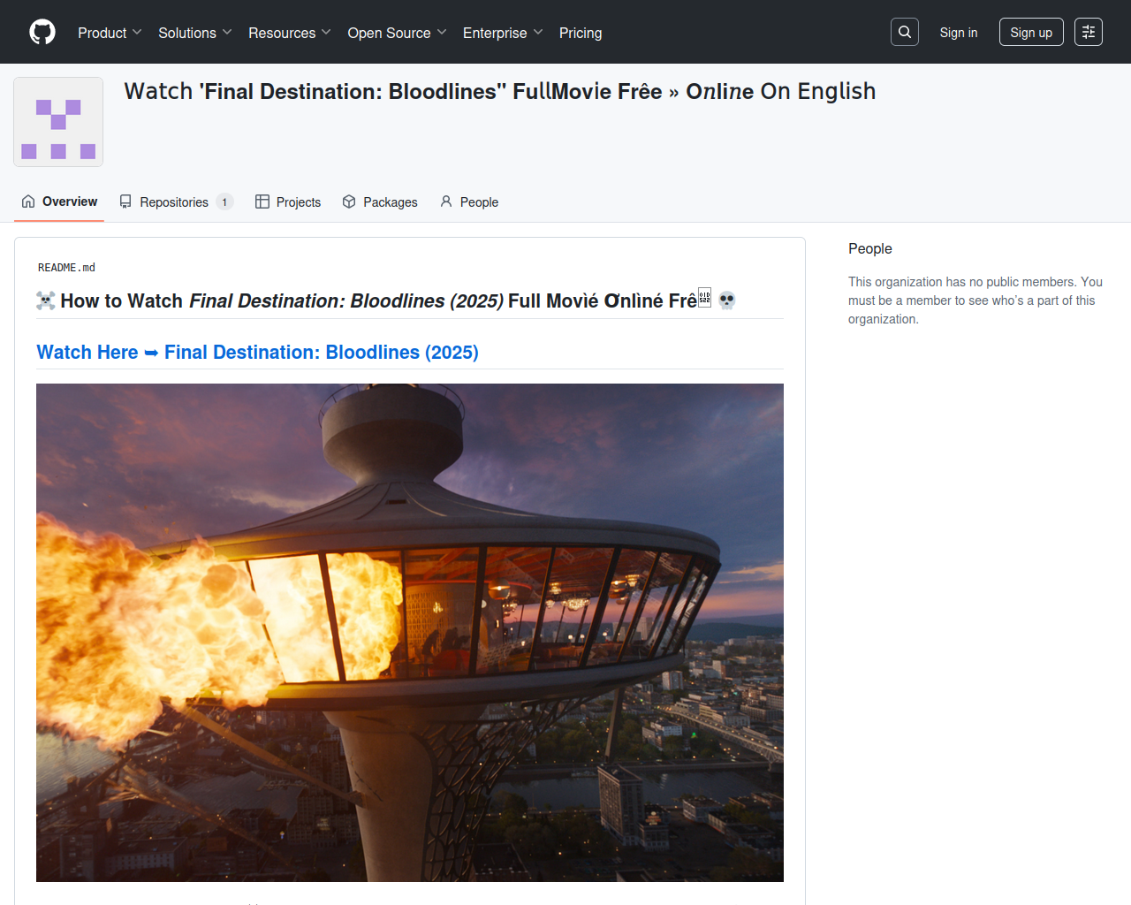The width and height of the screenshot is (1131, 905).
Task: Click the repositories count badge
Action: 224,202
